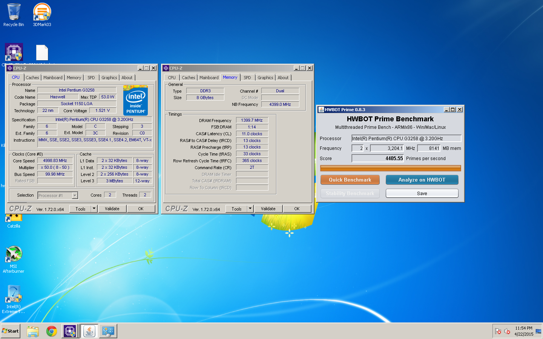Open Graphics tab in left CPU-Z window
543x339 pixels.
[x=109, y=78]
